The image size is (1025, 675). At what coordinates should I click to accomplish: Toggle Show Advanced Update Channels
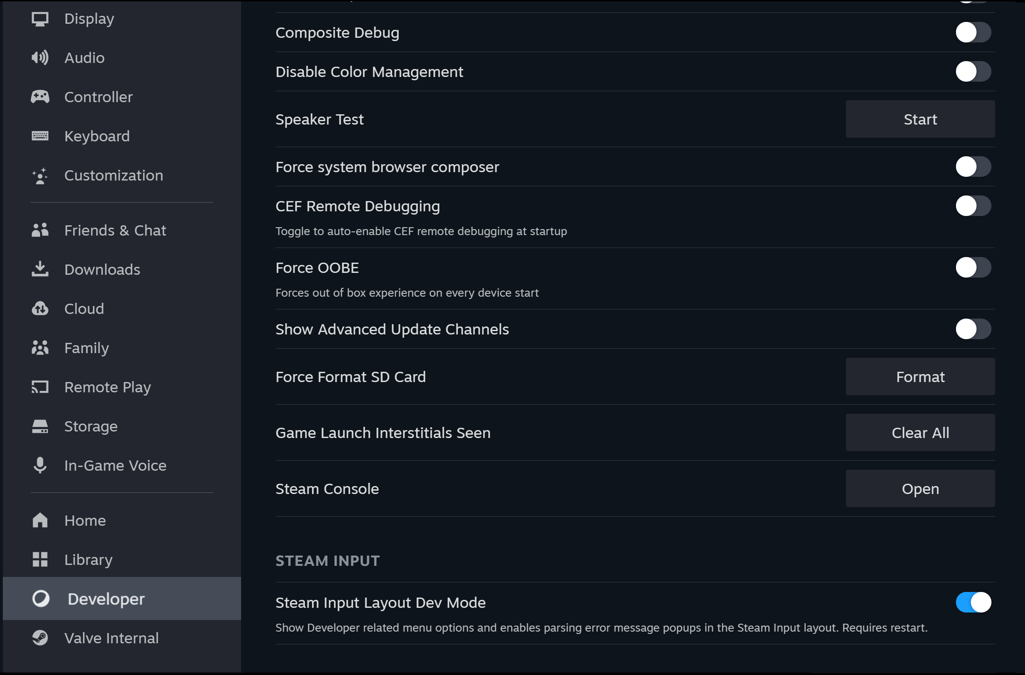(x=973, y=329)
